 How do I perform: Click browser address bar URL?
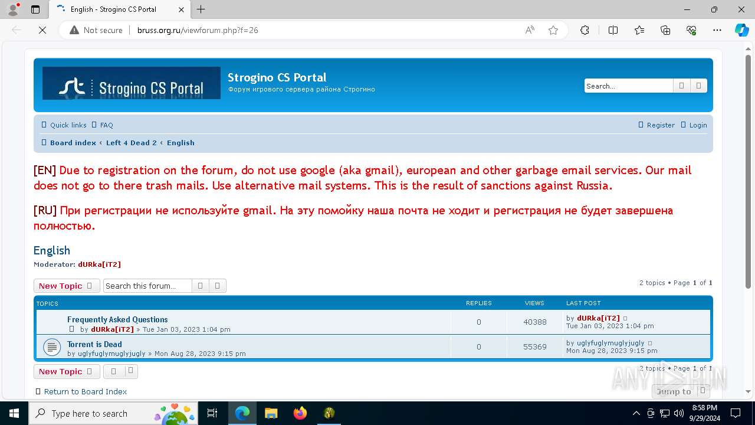(198, 30)
